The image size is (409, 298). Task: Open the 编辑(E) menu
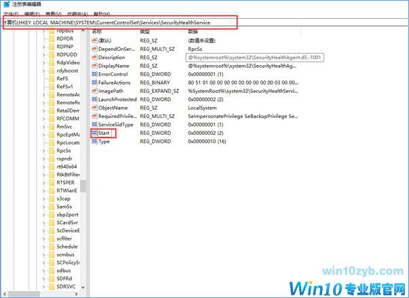[x=32, y=14]
